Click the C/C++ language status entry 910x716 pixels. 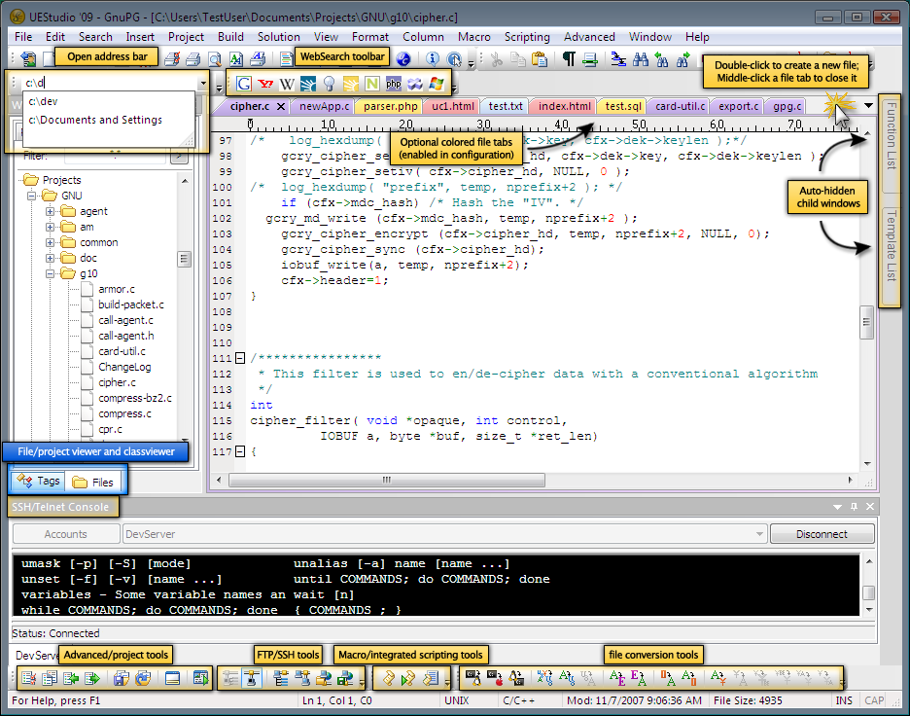(519, 700)
